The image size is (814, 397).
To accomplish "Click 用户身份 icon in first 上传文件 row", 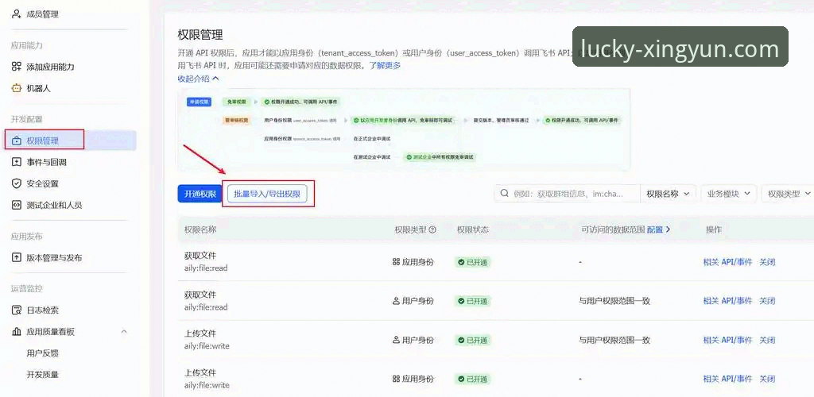I will point(396,341).
